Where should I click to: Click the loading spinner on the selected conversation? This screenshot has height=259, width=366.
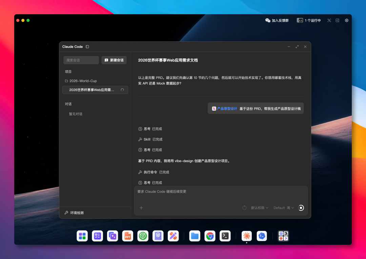pyautogui.click(x=122, y=90)
